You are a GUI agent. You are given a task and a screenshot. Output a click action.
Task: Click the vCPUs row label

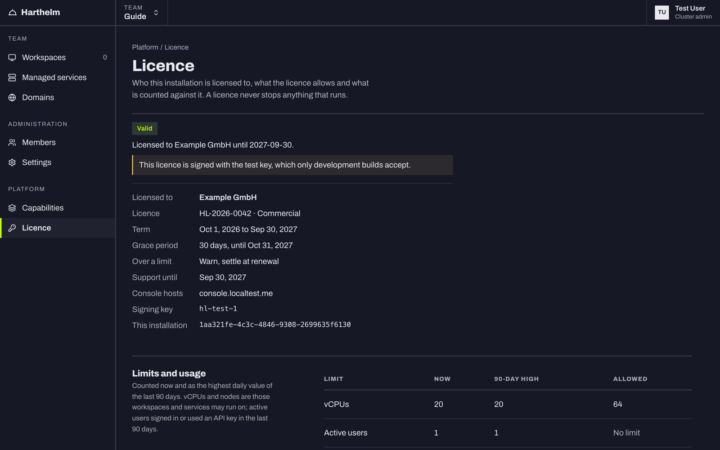click(337, 405)
